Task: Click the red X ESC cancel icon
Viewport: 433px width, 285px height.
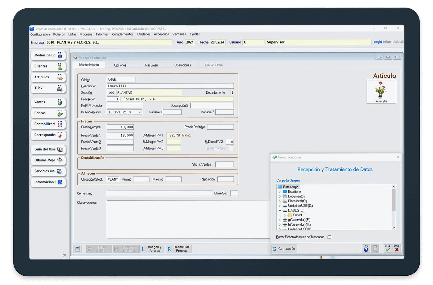Action: pyautogui.click(x=397, y=249)
